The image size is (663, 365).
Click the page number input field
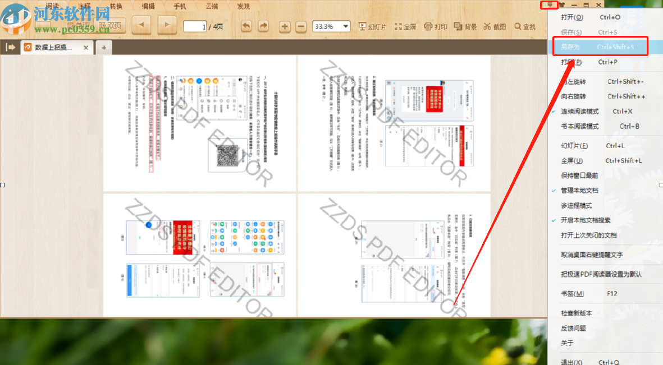(x=195, y=26)
